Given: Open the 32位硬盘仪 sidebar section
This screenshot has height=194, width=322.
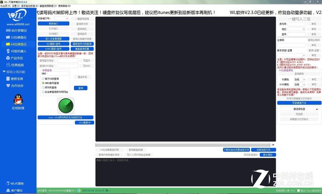Looking at the screenshot, I should 17,38.
